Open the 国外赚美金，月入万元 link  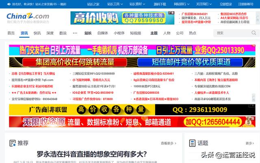[196, 18]
